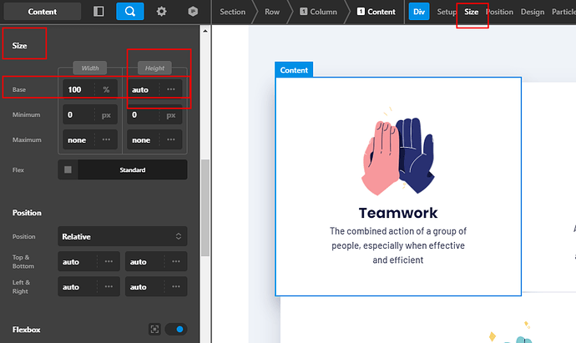
Task: Click the layout panel icon
Action: click(x=99, y=12)
